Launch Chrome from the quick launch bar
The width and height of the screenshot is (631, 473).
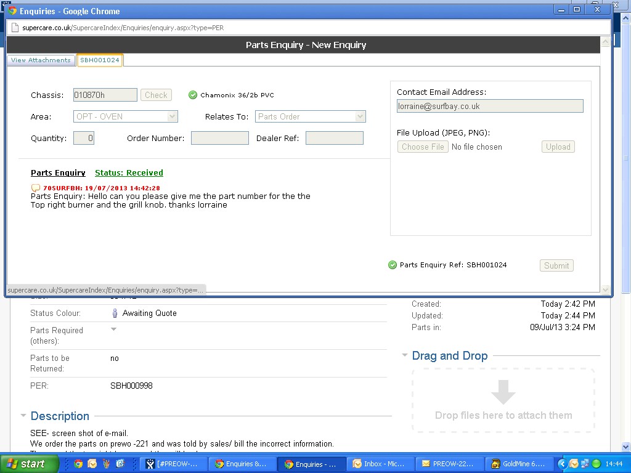(78, 464)
